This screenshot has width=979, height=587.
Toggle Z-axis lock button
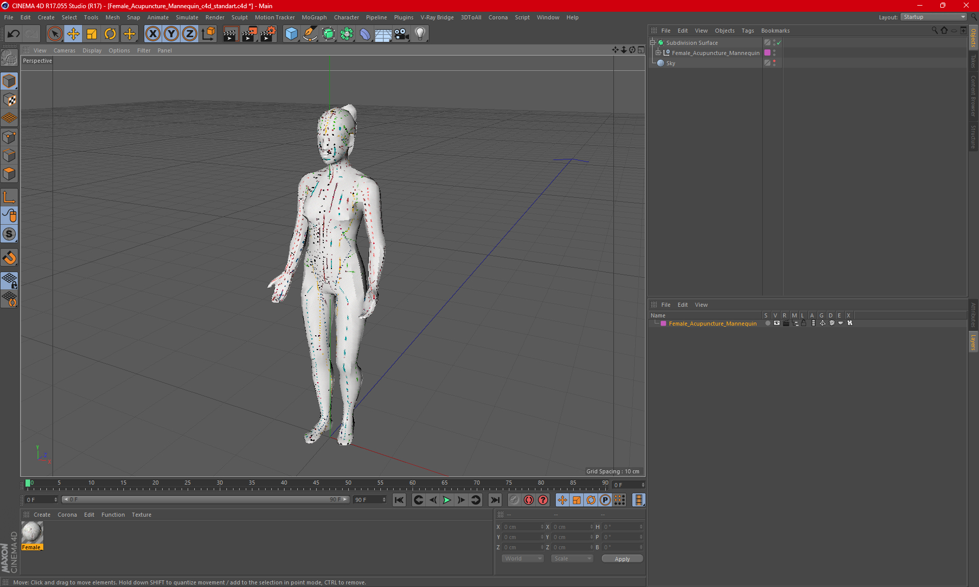pos(190,34)
